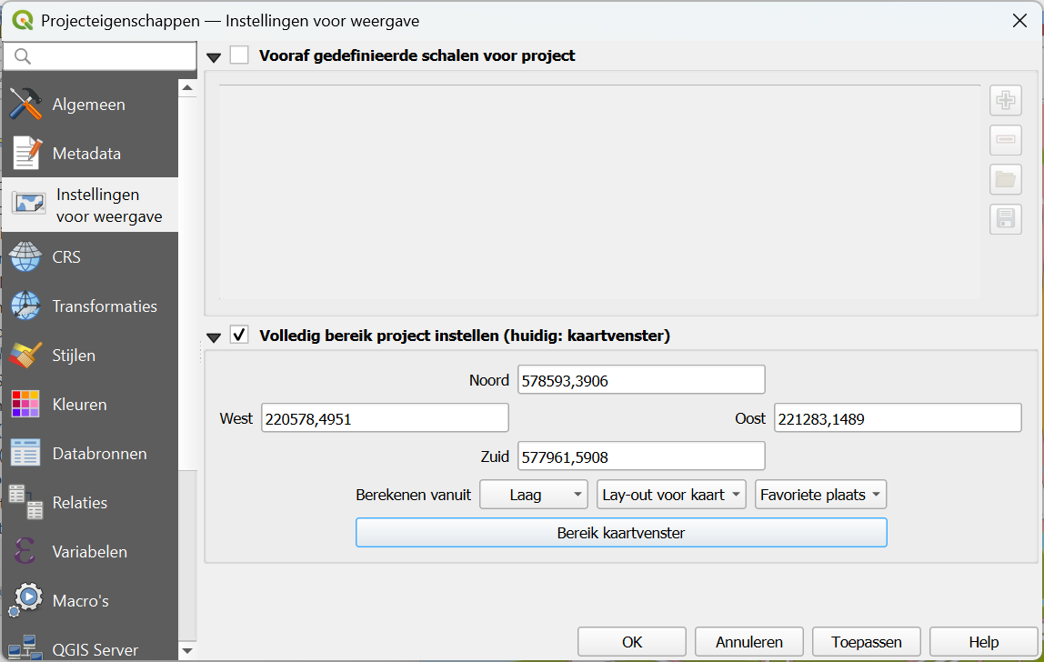Open the Kleuren color grid icon

click(x=25, y=405)
